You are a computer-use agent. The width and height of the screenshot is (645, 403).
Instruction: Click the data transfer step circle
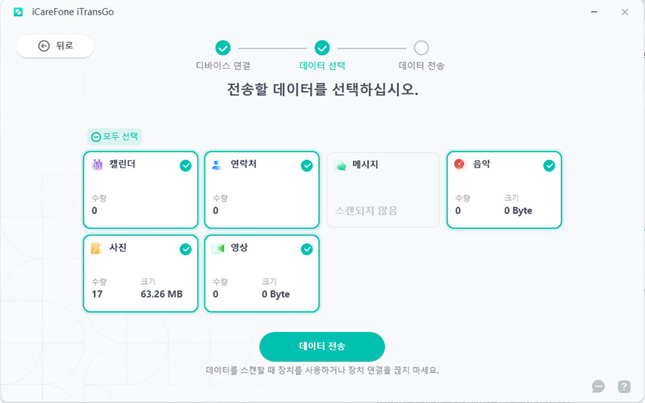(422, 48)
